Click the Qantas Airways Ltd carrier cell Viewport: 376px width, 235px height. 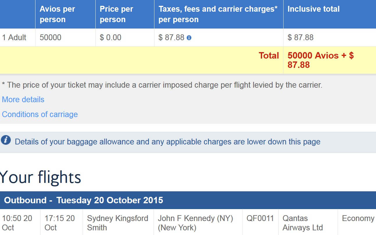pos(303,223)
